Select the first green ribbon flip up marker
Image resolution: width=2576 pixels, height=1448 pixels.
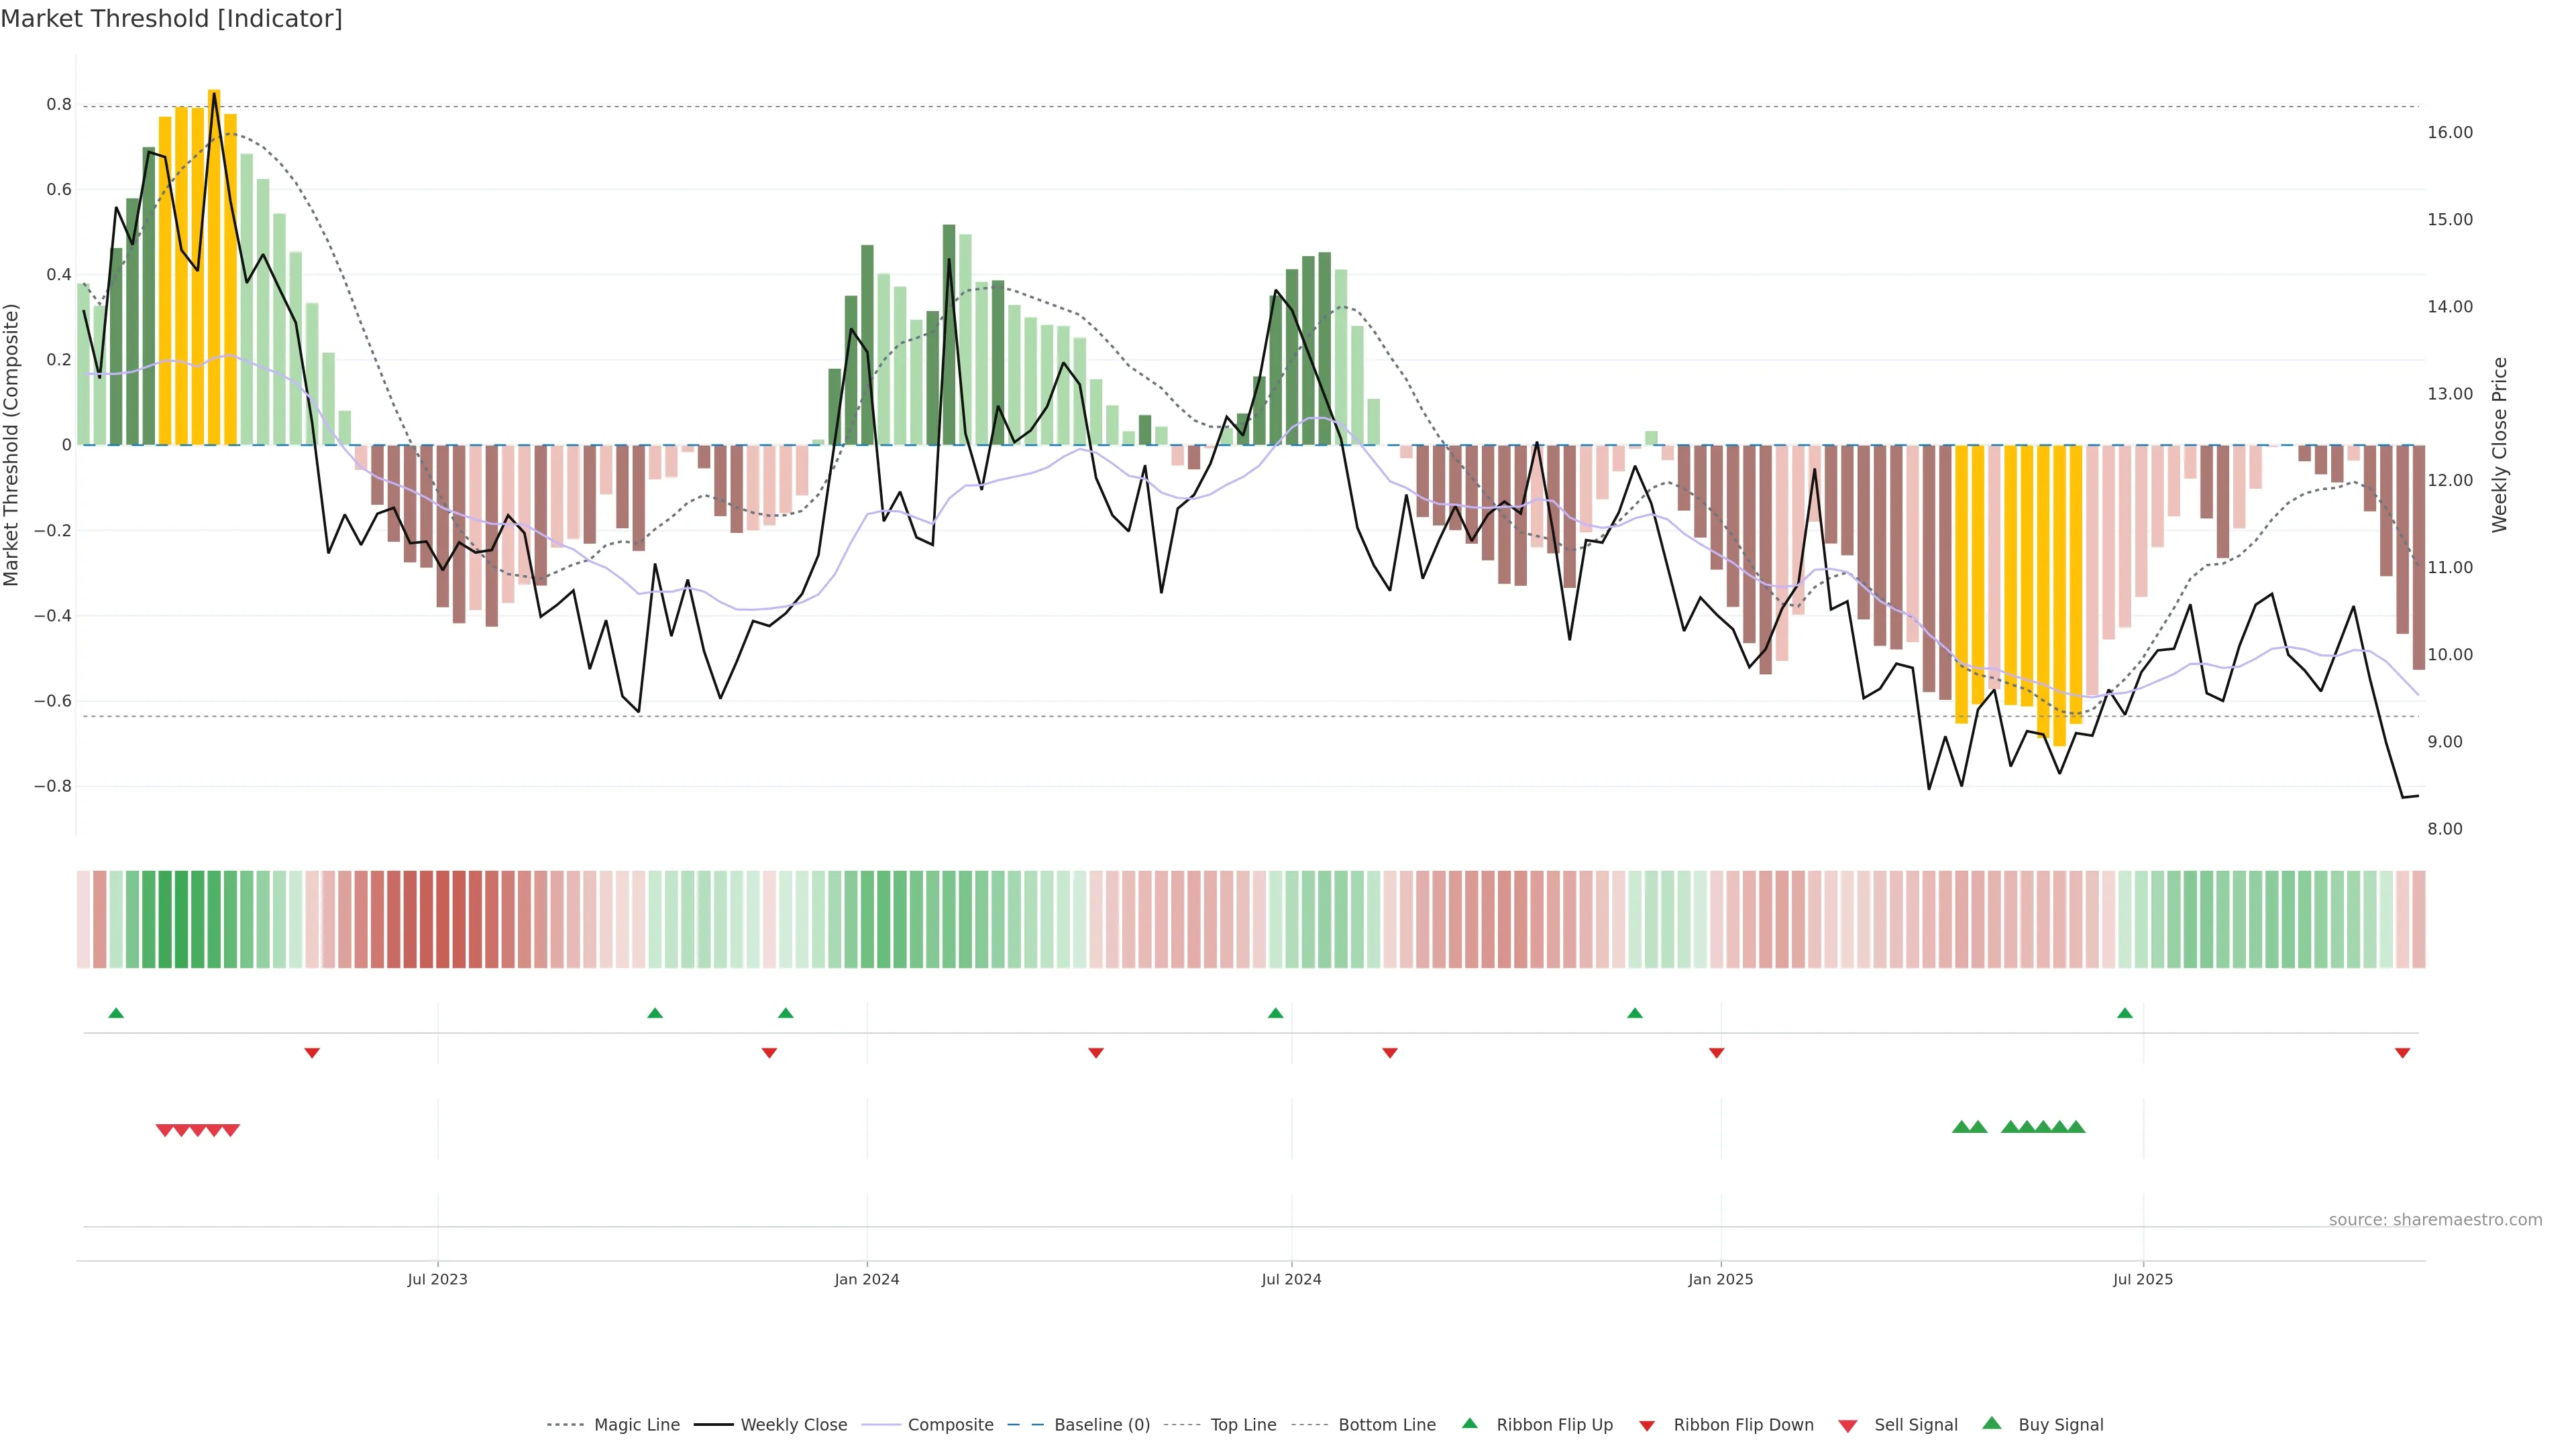click(x=116, y=1014)
